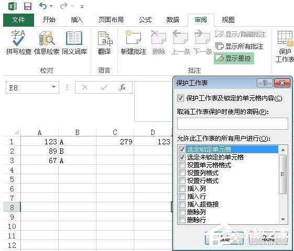The image size is (294, 251).
Task: Switch to the 页面布局 (Page Layout) tab
Action: click(x=111, y=20)
